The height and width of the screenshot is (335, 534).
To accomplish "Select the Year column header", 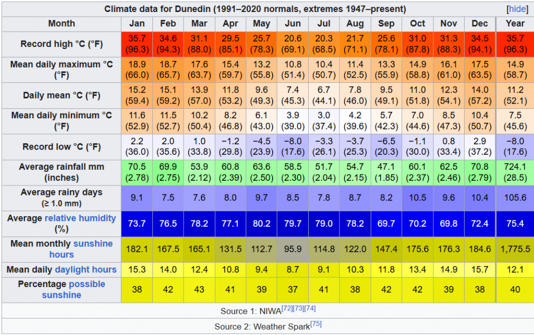I will (515, 24).
